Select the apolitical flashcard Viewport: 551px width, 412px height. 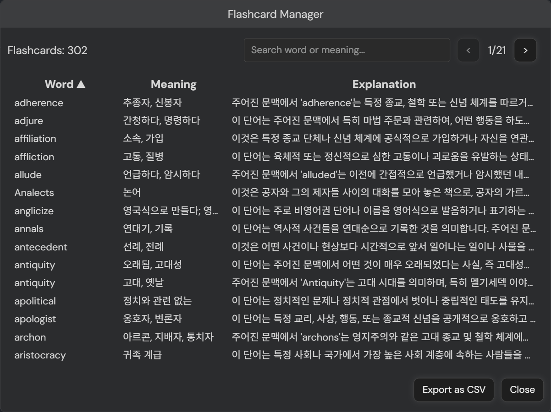click(x=35, y=301)
